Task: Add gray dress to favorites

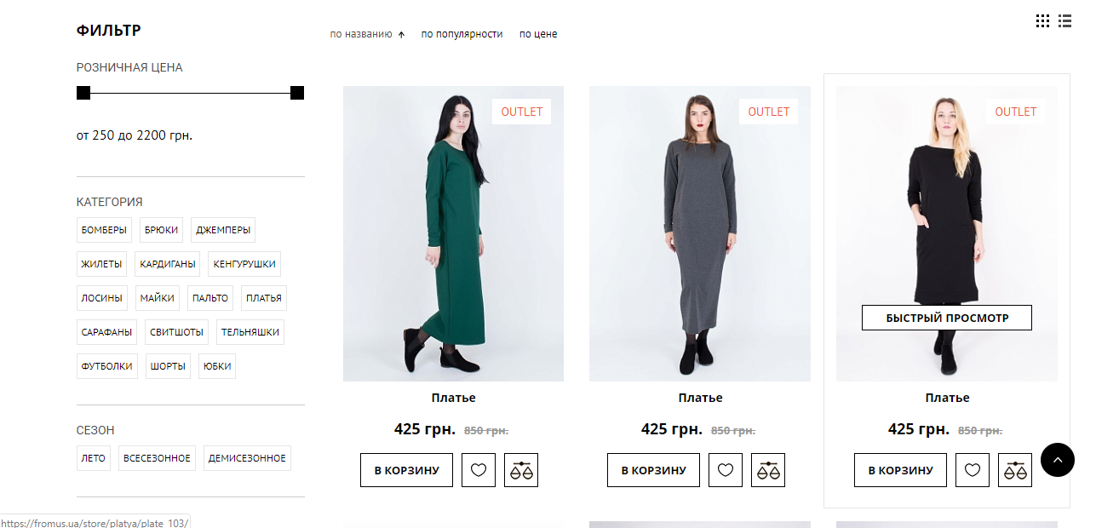Action: 726,470
